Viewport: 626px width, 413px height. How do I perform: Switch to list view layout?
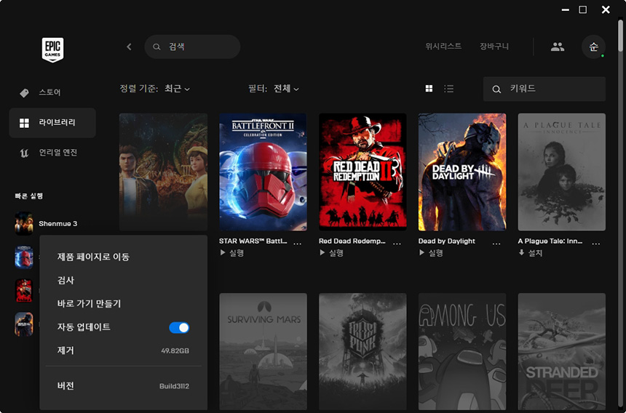click(448, 89)
